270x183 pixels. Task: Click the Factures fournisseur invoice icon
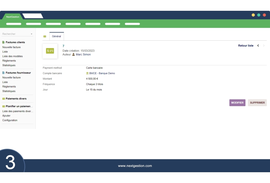point(3,72)
